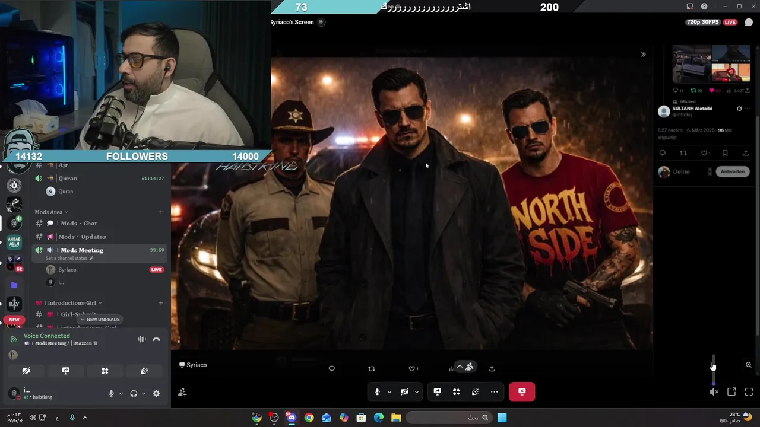Viewport: 760px width, 427px height.
Task: Click the Windows taskbar search box
Action: coord(451,418)
